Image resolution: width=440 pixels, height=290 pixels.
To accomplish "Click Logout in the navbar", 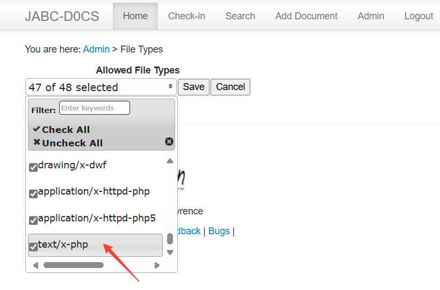I will pos(419,16).
